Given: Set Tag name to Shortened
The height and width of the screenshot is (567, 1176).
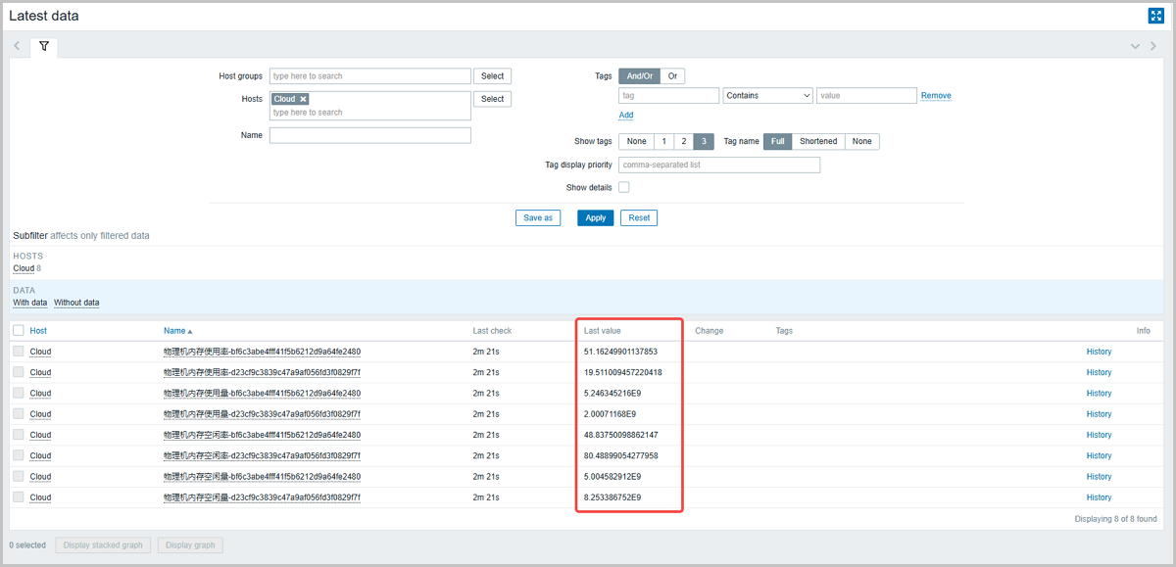Looking at the screenshot, I should [817, 141].
